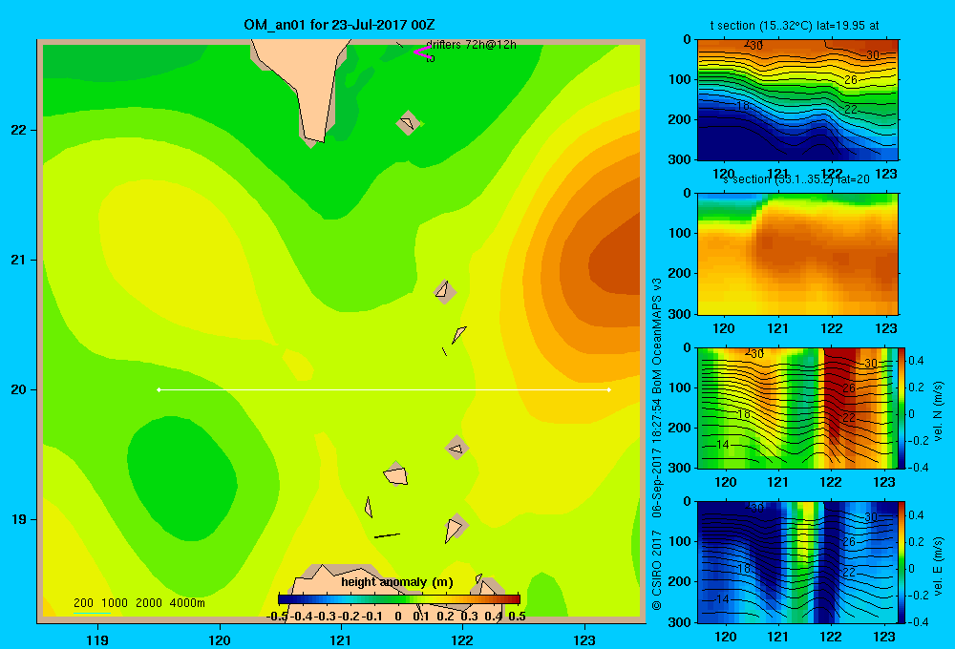The width and height of the screenshot is (955, 649).
Task: Click the "4000m" depth contour legend entry
Action: tap(187, 603)
